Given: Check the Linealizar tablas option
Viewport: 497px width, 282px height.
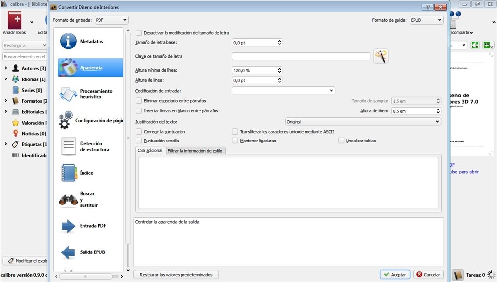Looking at the screenshot, I should 341,141.
